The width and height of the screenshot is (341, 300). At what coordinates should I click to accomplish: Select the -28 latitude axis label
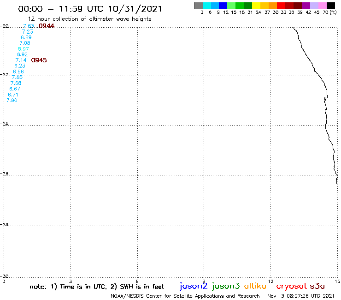(x=4, y=224)
